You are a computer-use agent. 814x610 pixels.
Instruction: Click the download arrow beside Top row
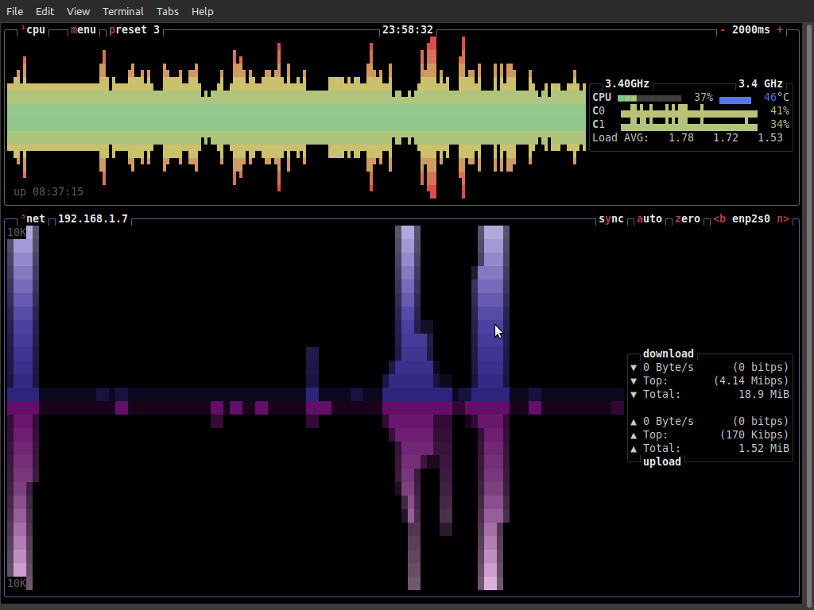coord(634,380)
